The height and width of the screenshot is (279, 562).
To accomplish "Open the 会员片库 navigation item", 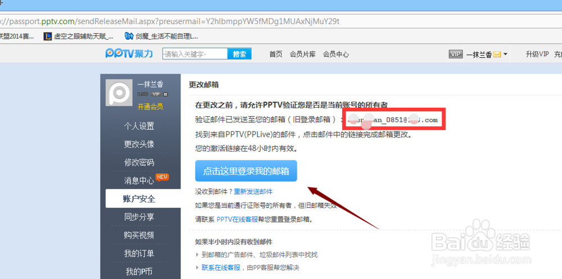I will point(303,54).
